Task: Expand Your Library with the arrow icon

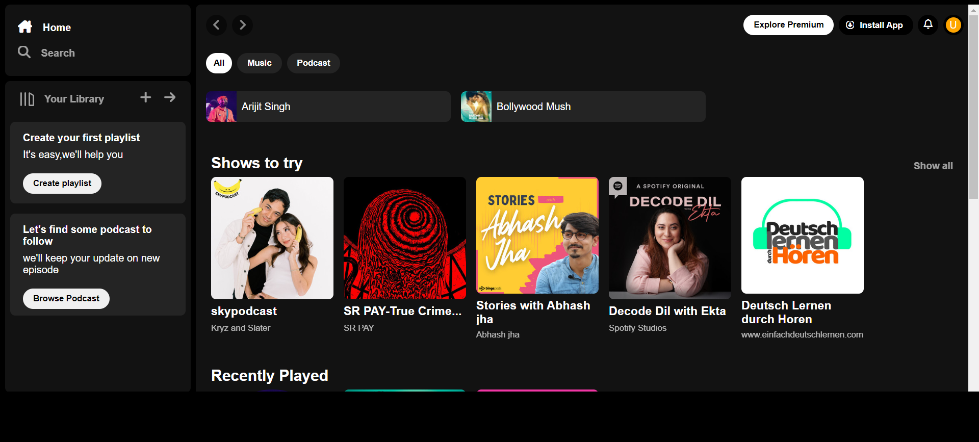Action: point(170,97)
